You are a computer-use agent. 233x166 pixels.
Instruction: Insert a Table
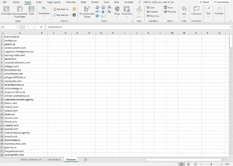(x=31, y=11)
